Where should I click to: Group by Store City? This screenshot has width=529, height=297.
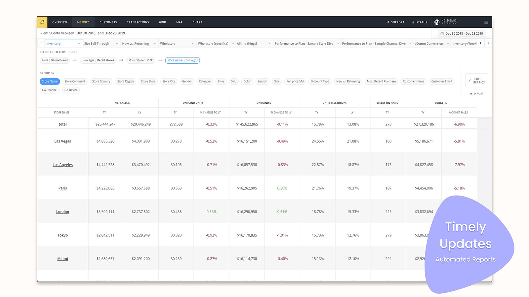tap(169, 82)
